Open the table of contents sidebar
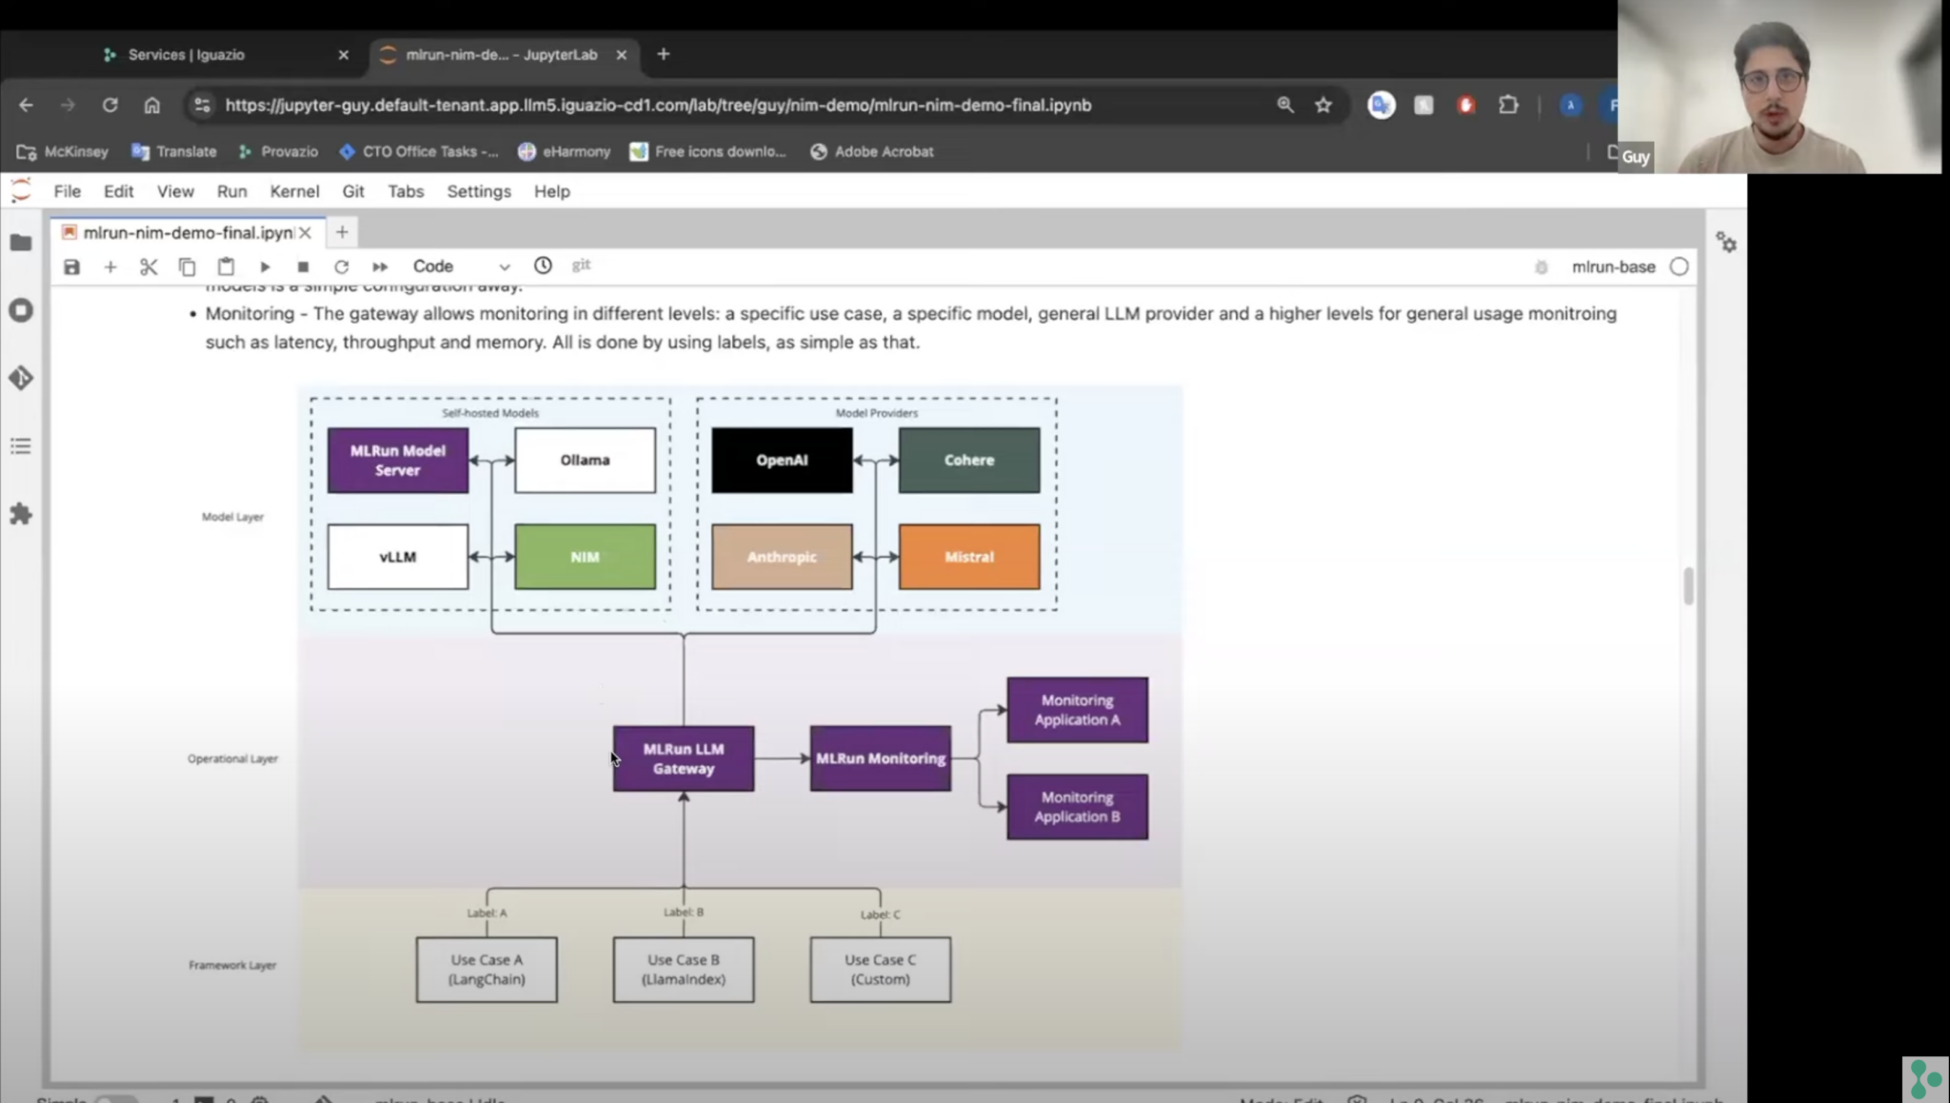This screenshot has height=1103, width=1950. [21, 445]
